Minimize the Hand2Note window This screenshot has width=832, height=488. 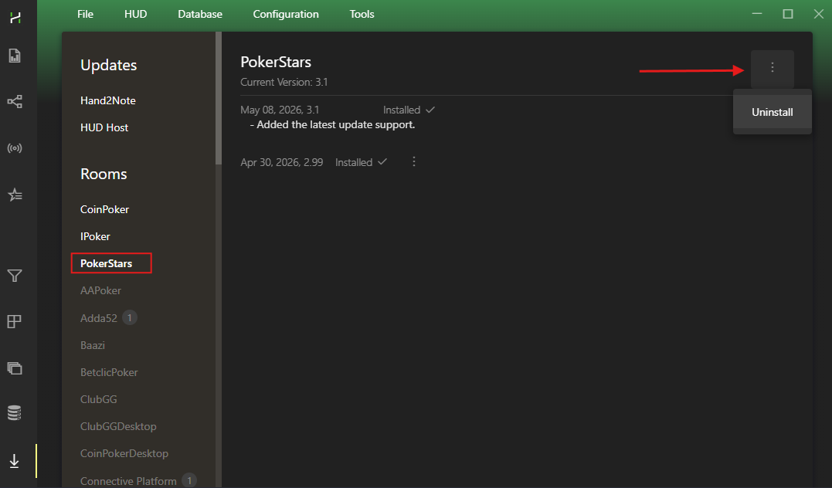coord(757,14)
